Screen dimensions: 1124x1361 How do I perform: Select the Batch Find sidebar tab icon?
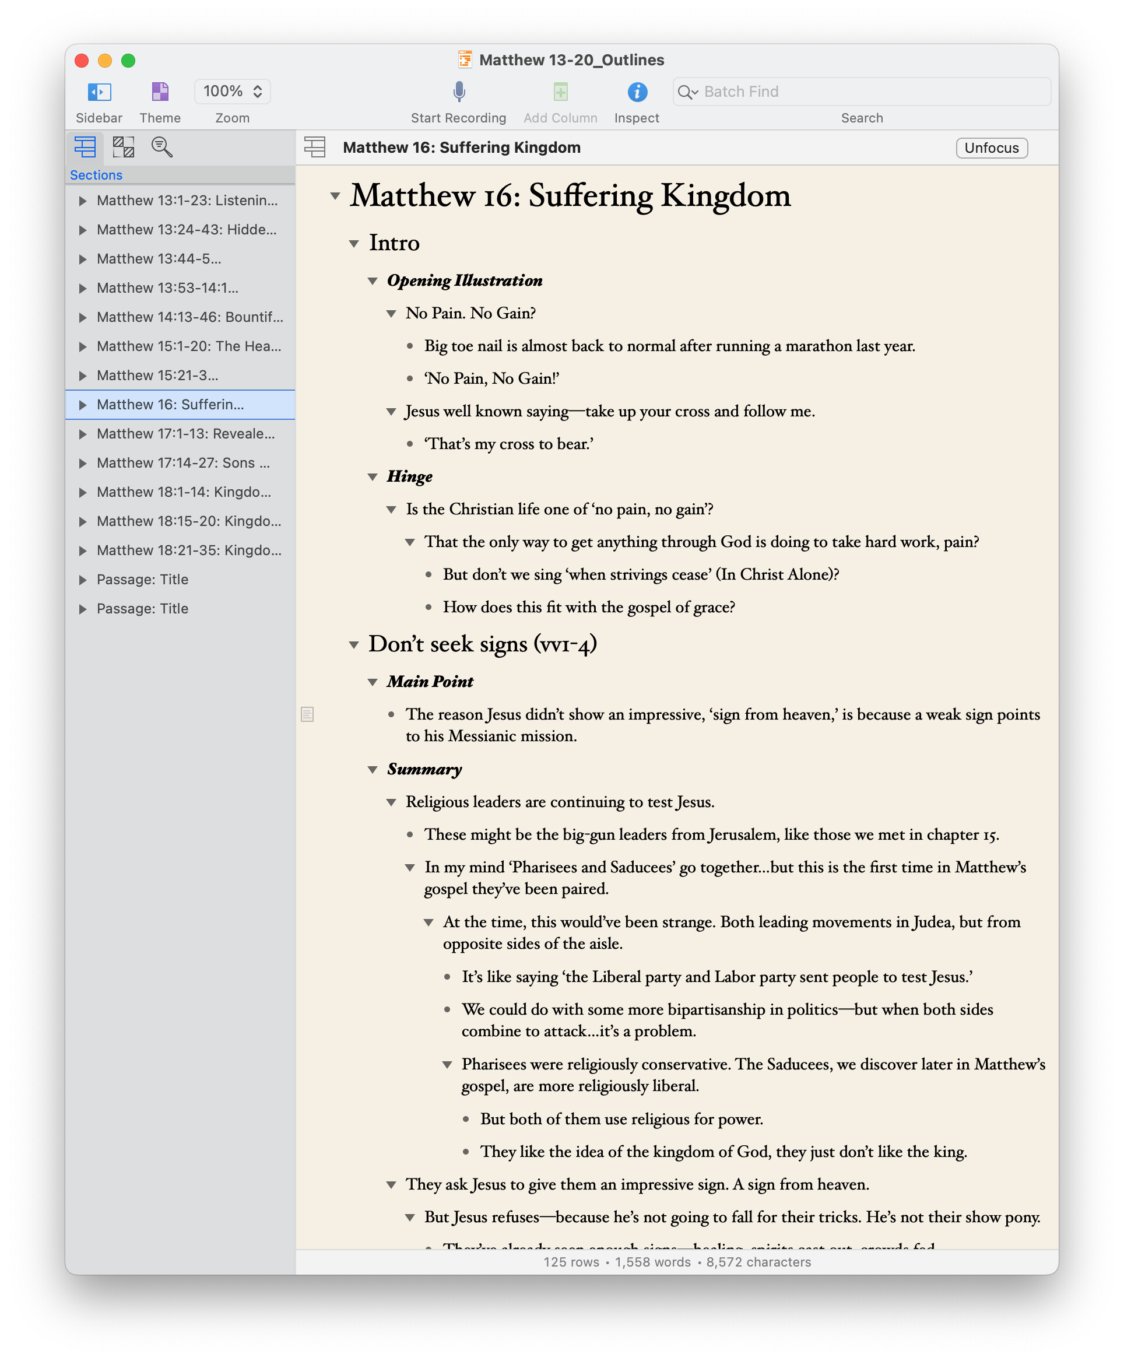pyautogui.click(x=162, y=147)
